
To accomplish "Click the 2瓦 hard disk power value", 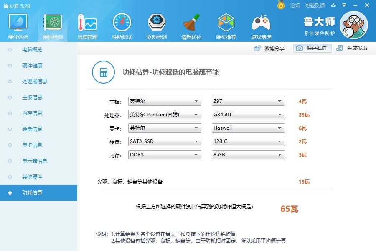I will coord(302,141).
